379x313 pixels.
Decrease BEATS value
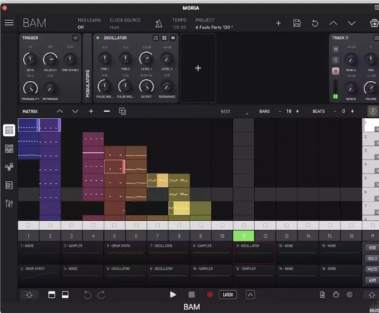pos(335,111)
